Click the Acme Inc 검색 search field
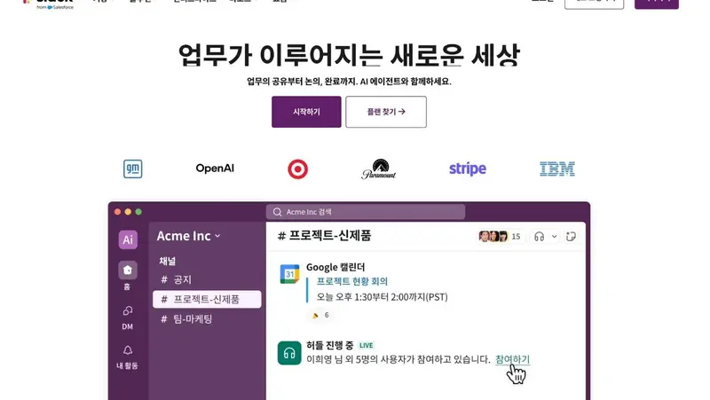The image size is (710, 400). click(366, 212)
